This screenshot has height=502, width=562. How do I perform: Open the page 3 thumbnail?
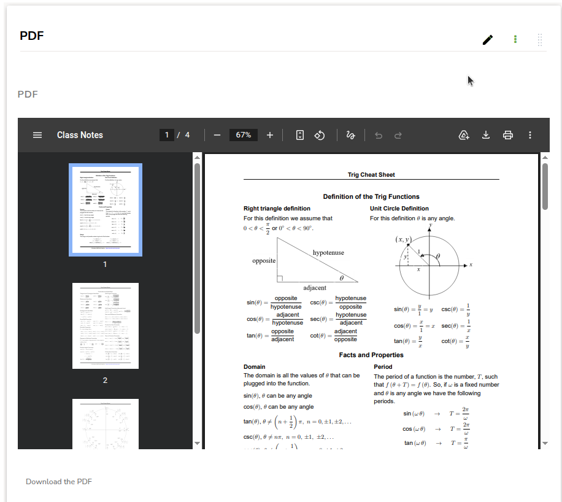pyautogui.click(x=106, y=424)
